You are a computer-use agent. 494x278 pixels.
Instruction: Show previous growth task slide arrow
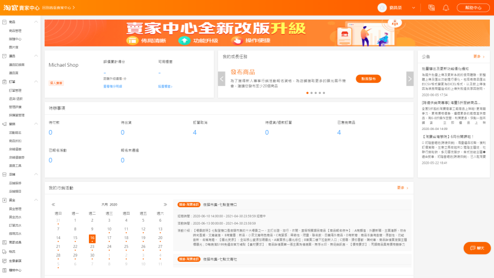coord(221,79)
